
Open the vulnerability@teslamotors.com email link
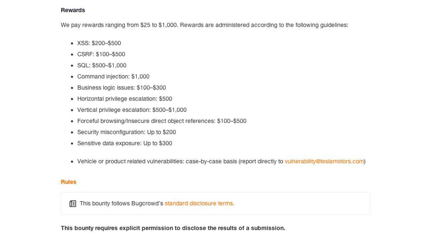click(x=324, y=161)
